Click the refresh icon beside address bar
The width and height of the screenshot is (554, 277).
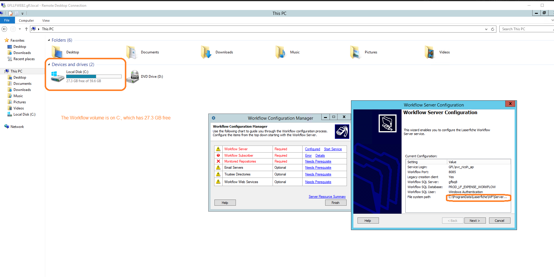pyautogui.click(x=493, y=29)
